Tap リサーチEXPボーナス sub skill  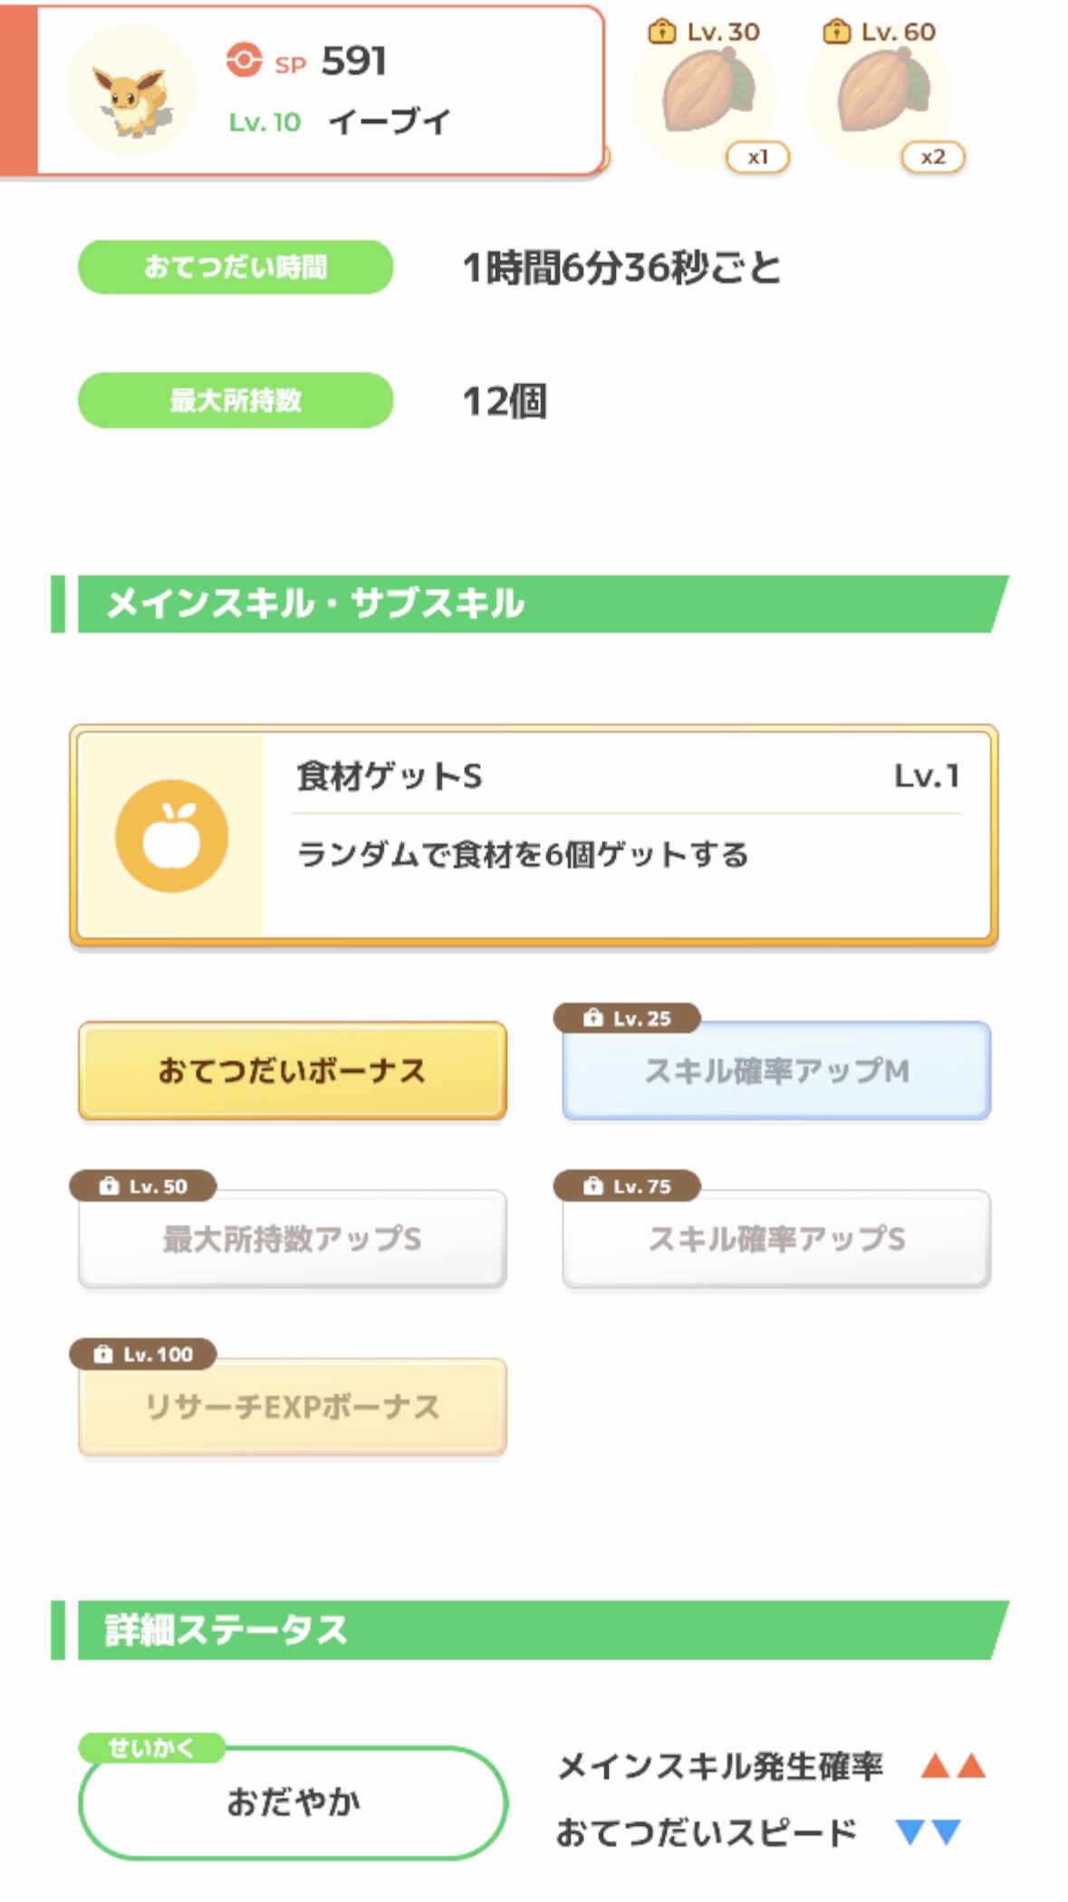(293, 1407)
